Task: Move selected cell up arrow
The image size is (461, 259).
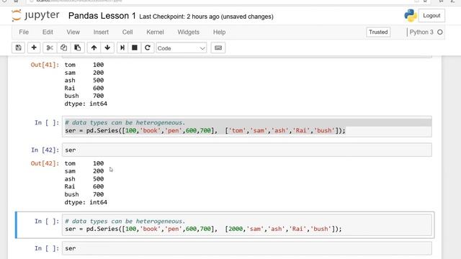Action: 94,48
